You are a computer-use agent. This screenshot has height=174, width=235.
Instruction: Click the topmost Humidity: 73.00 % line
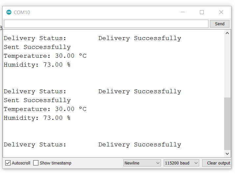(x=37, y=65)
